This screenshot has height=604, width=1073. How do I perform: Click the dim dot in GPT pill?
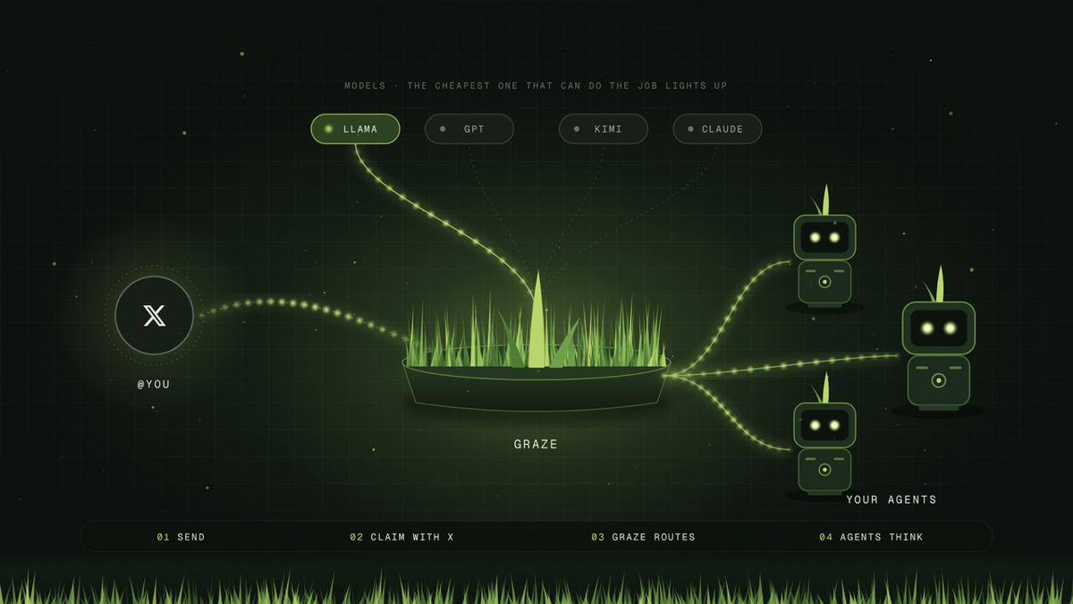pos(442,129)
